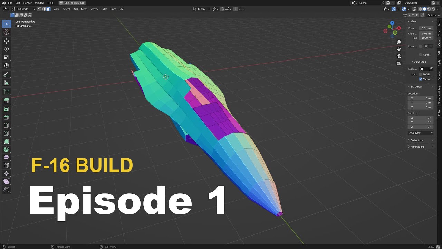The height and width of the screenshot is (249, 442).
Task: Open the Options dropdown
Action: (433, 15)
